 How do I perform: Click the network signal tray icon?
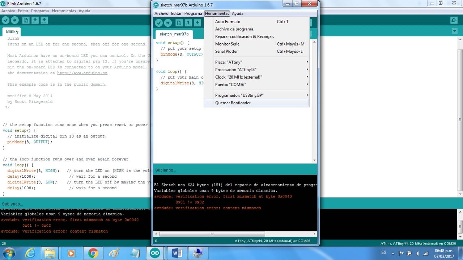[426, 253]
